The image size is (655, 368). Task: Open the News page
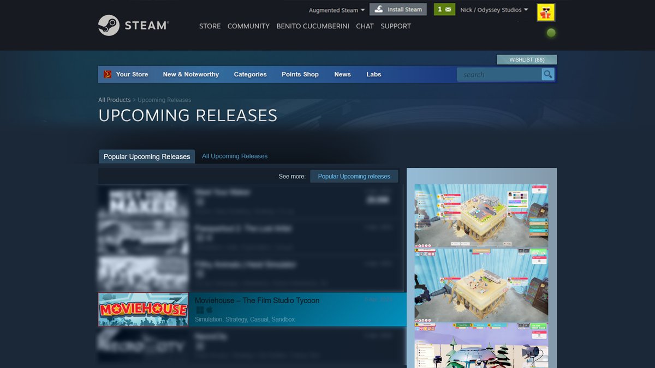point(342,74)
